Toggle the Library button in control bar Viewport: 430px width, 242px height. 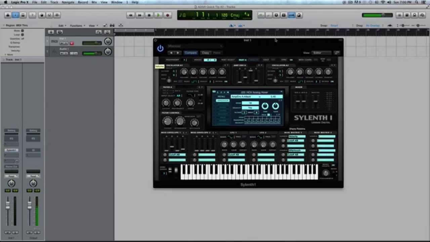[x=8, y=15]
